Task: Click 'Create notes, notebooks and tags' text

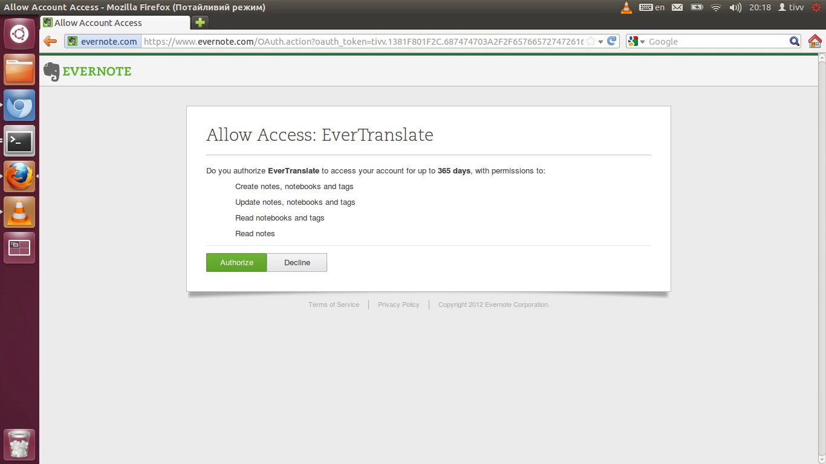Action: click(x=294, y=186)
